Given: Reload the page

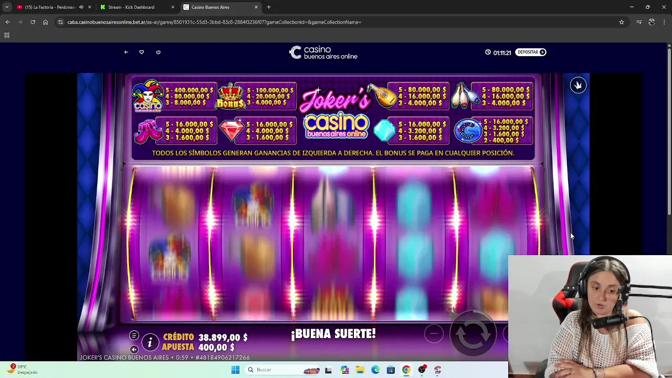Looking at the screenshot, I should tap(33, 22).
